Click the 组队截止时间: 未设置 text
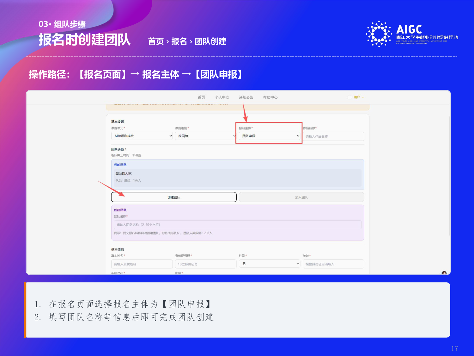Viewport: 474px width, 356px height. (126, 155)
